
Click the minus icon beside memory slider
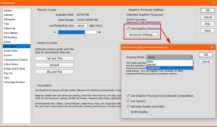point(55,32)
